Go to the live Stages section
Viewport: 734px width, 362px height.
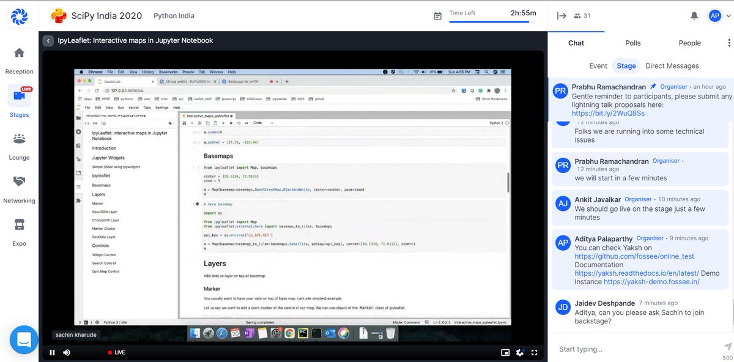(19, 102)
